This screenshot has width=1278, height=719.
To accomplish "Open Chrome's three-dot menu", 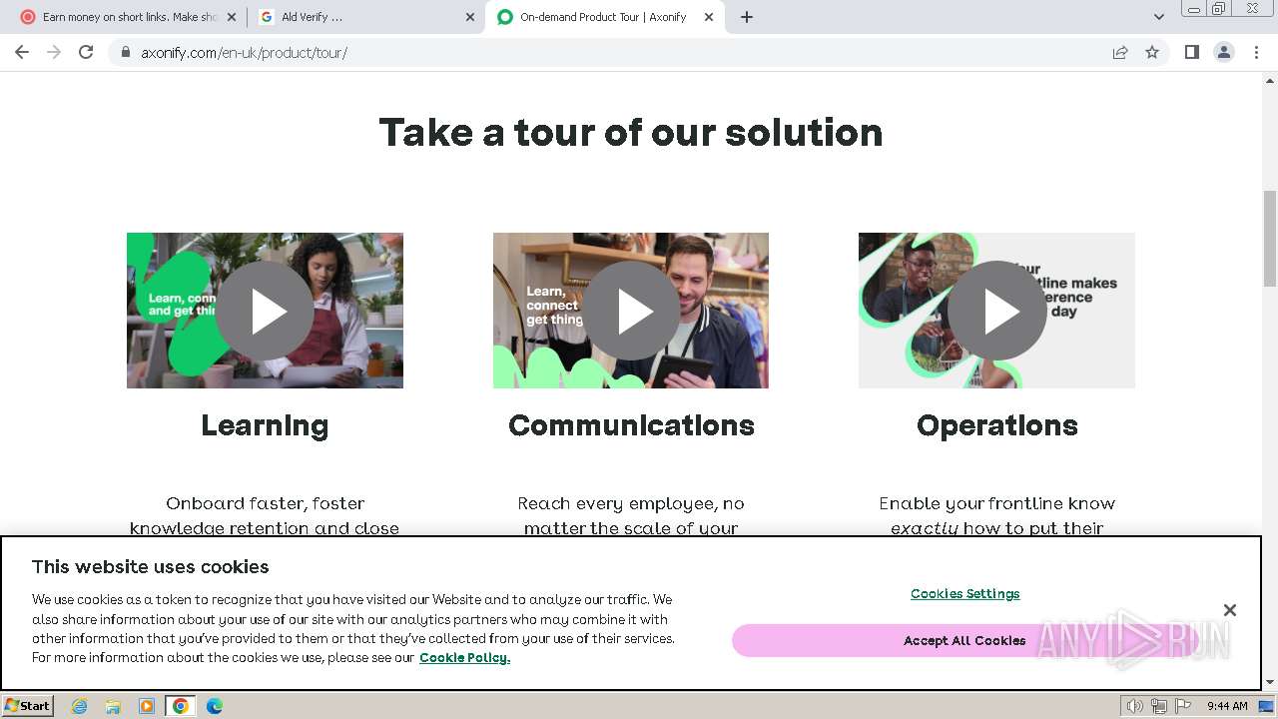I will [1256, 52].
